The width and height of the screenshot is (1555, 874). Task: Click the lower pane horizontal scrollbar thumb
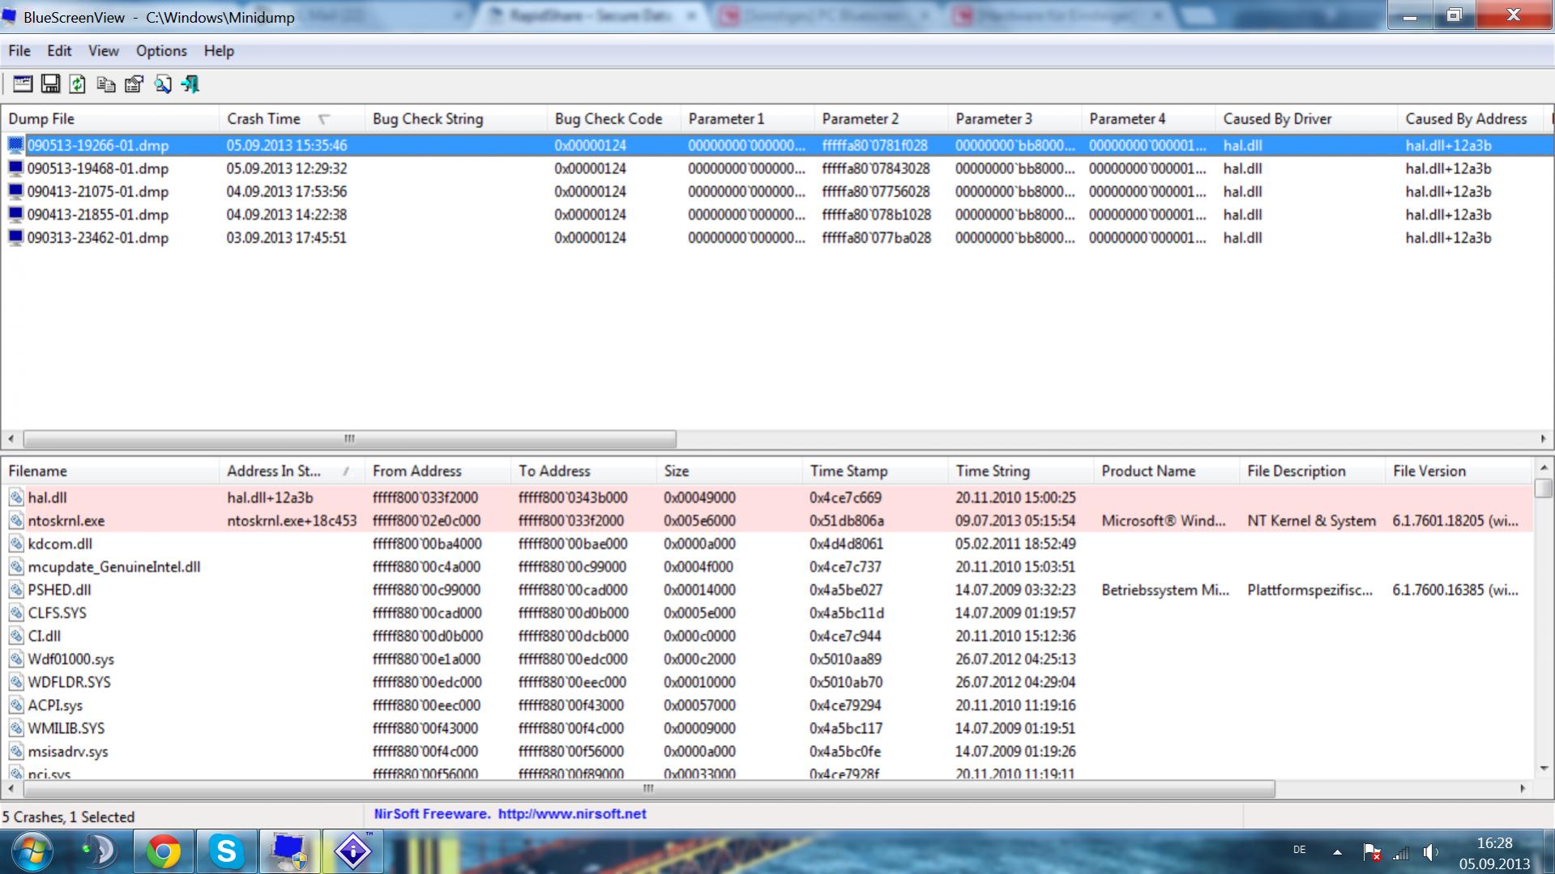(647, 788)
